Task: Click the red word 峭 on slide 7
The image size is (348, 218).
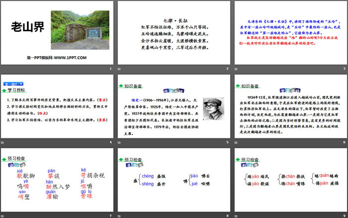Action: tap(21, 196)
